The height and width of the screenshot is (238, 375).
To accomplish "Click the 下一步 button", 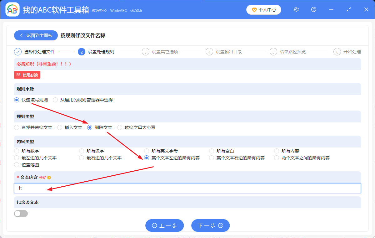I will [x=210, y=225].
